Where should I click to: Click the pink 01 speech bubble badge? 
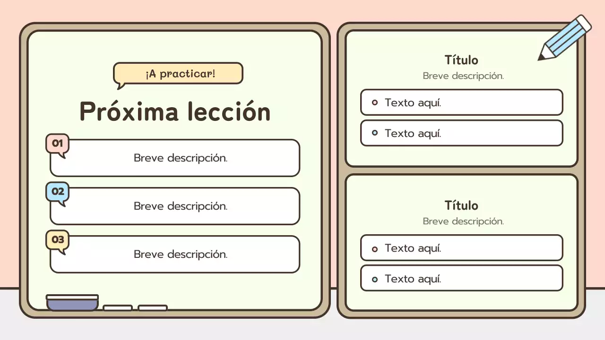click(57, 143)
